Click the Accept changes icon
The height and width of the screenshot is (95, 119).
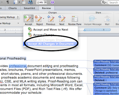coord(27,18)
